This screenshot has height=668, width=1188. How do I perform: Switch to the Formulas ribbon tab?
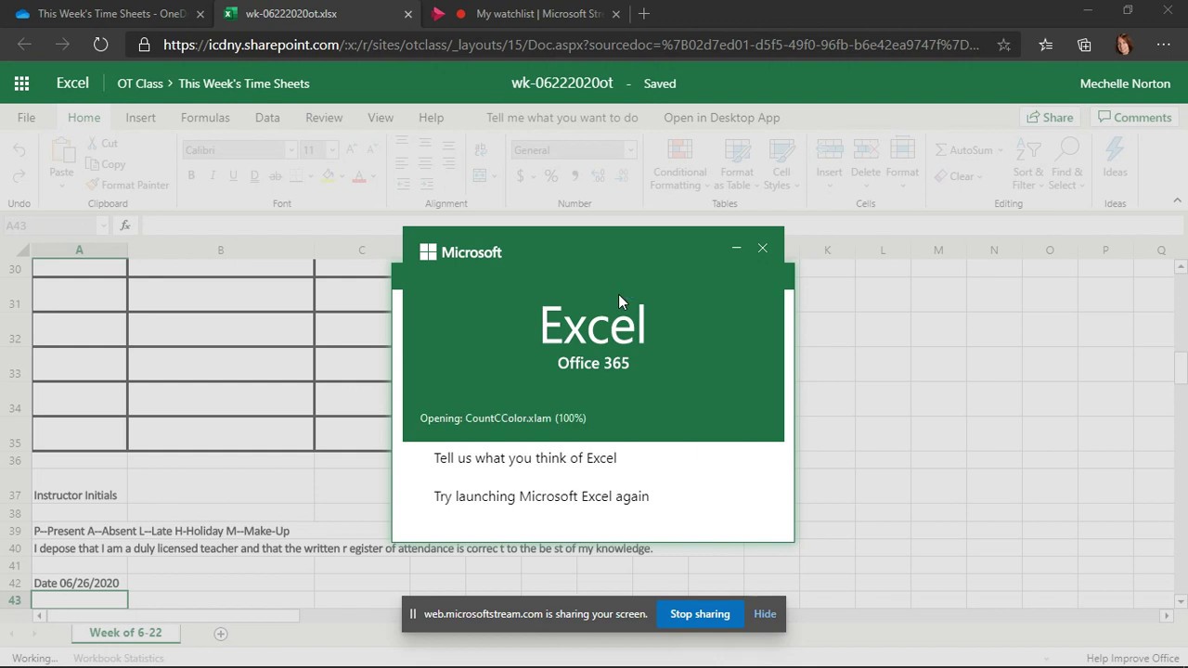click(205, 118)
